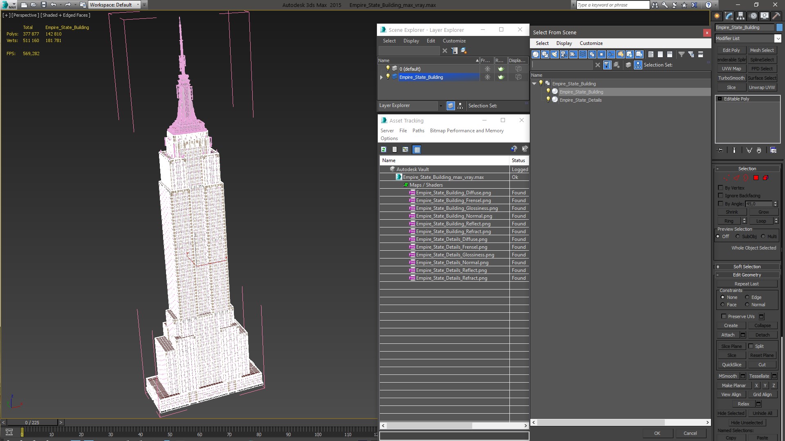Click the Redo arrow icon
The height and width of the screenshot is (441, 785).
(68, 5)
